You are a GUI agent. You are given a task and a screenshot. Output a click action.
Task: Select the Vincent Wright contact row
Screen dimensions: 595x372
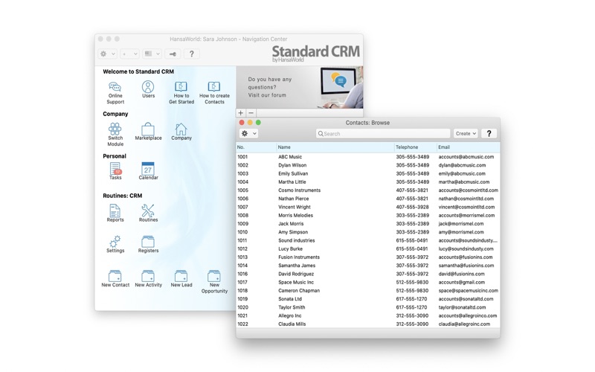point(367,207)
